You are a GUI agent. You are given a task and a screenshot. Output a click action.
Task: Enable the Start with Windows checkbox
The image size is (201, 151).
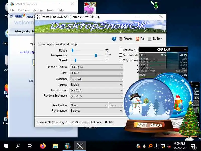tap(121, 55)
